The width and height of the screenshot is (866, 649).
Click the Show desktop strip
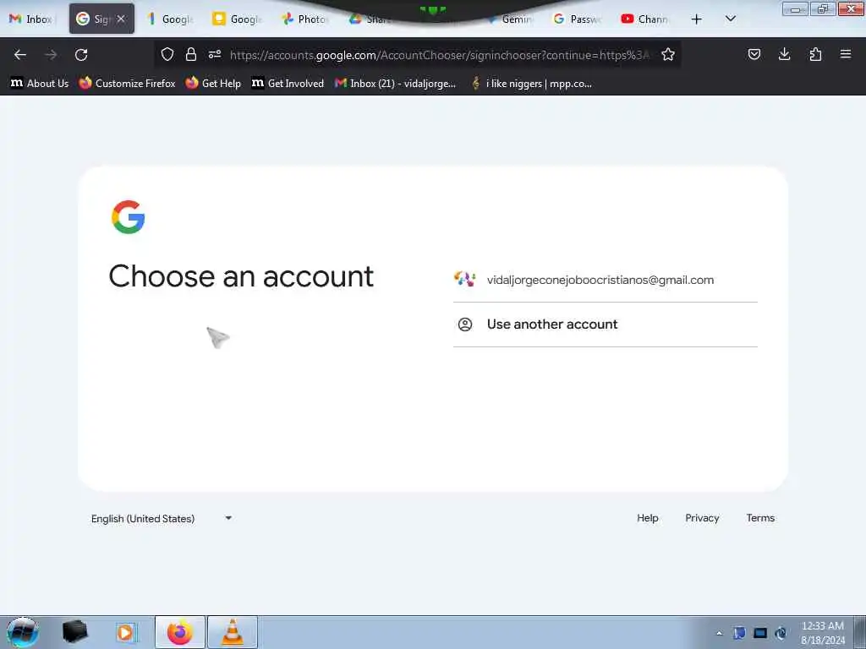(860, 632)
